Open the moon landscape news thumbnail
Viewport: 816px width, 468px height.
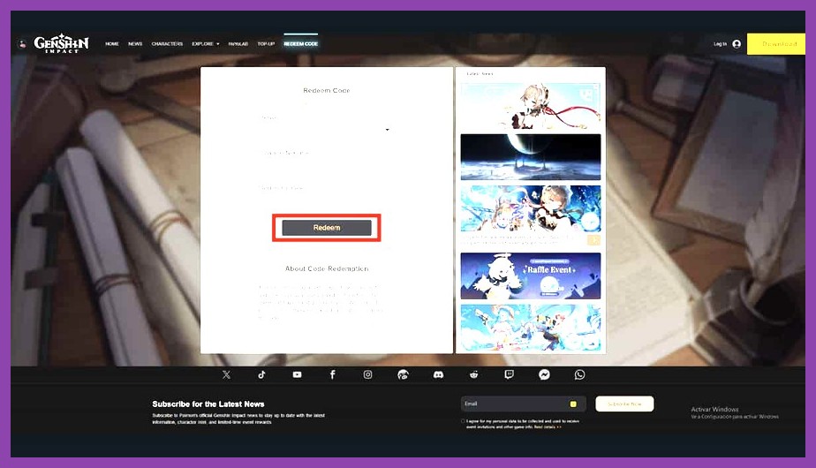click(530, 156)
